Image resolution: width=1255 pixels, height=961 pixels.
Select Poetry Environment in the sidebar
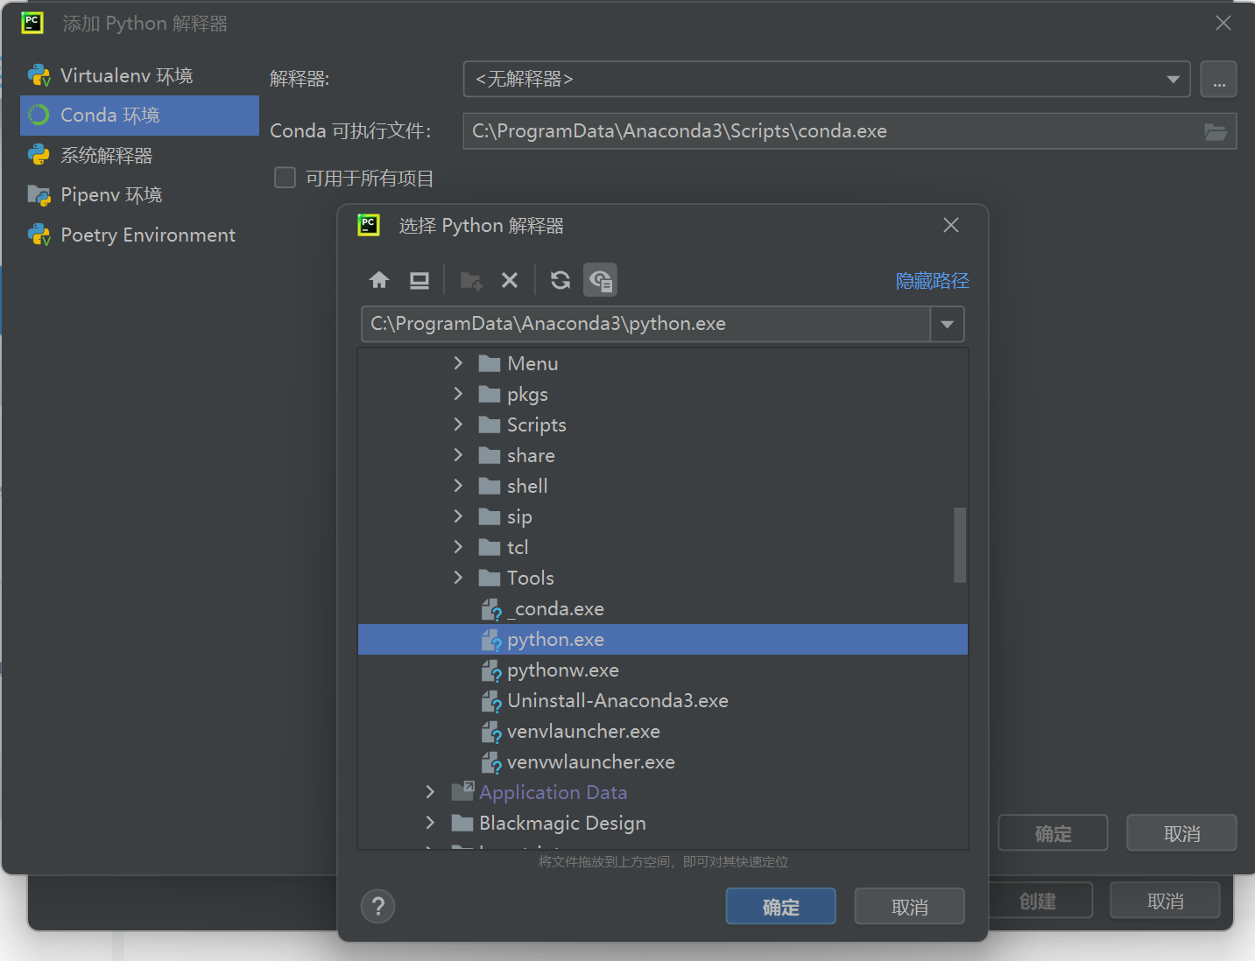[147, 235]
